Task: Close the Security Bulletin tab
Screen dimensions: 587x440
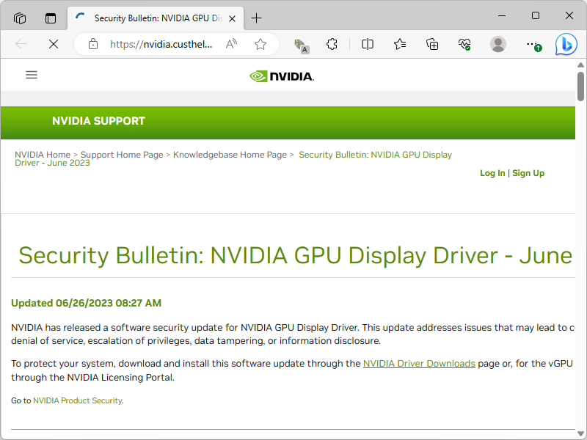Action: [232, 18]
